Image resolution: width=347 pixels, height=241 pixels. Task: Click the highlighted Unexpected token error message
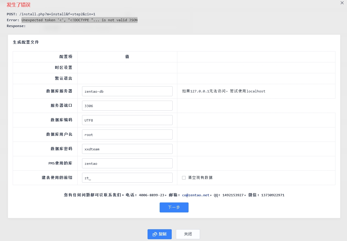pos(79,20)
